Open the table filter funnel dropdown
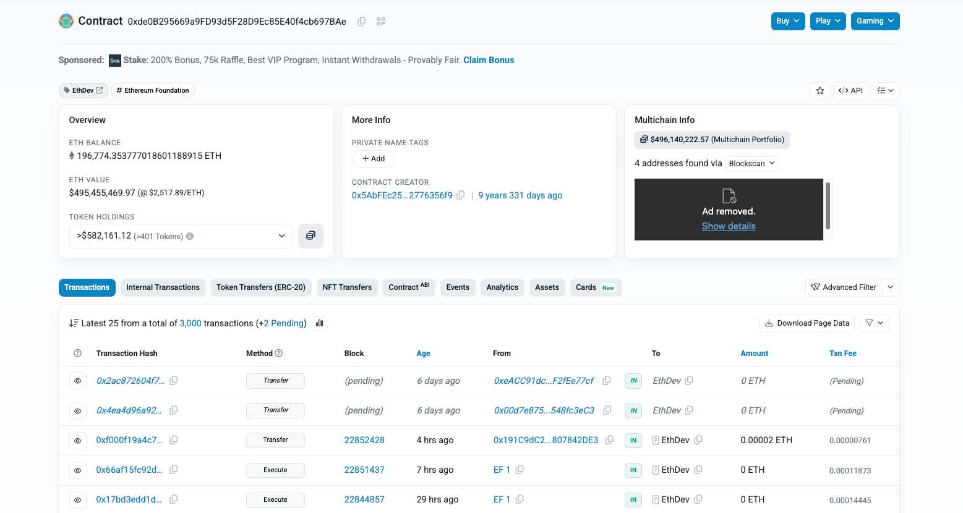 [x=875, y=323]
